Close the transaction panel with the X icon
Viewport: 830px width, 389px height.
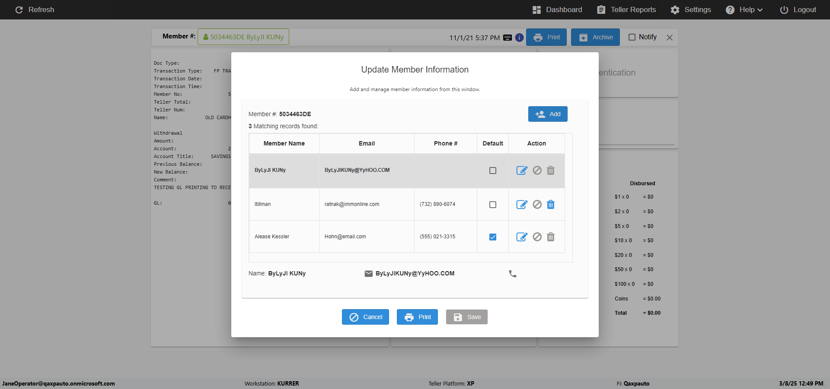[670, 38]
